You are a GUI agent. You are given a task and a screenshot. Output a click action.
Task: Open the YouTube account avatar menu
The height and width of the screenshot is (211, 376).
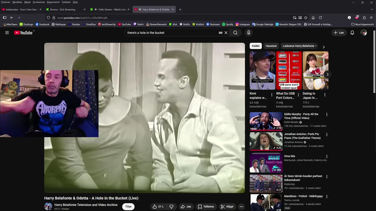click(x=364, y=33)
